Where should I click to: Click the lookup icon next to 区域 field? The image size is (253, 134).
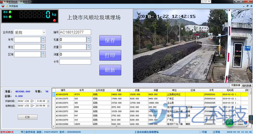coord(43,54)
